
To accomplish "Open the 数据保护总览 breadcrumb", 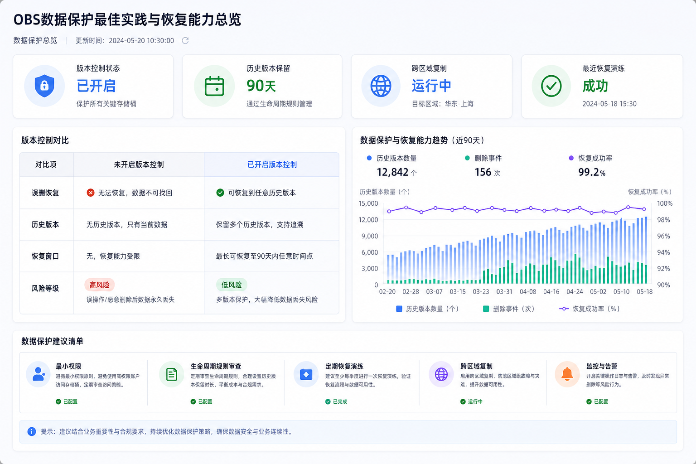I will click(35, 40).
